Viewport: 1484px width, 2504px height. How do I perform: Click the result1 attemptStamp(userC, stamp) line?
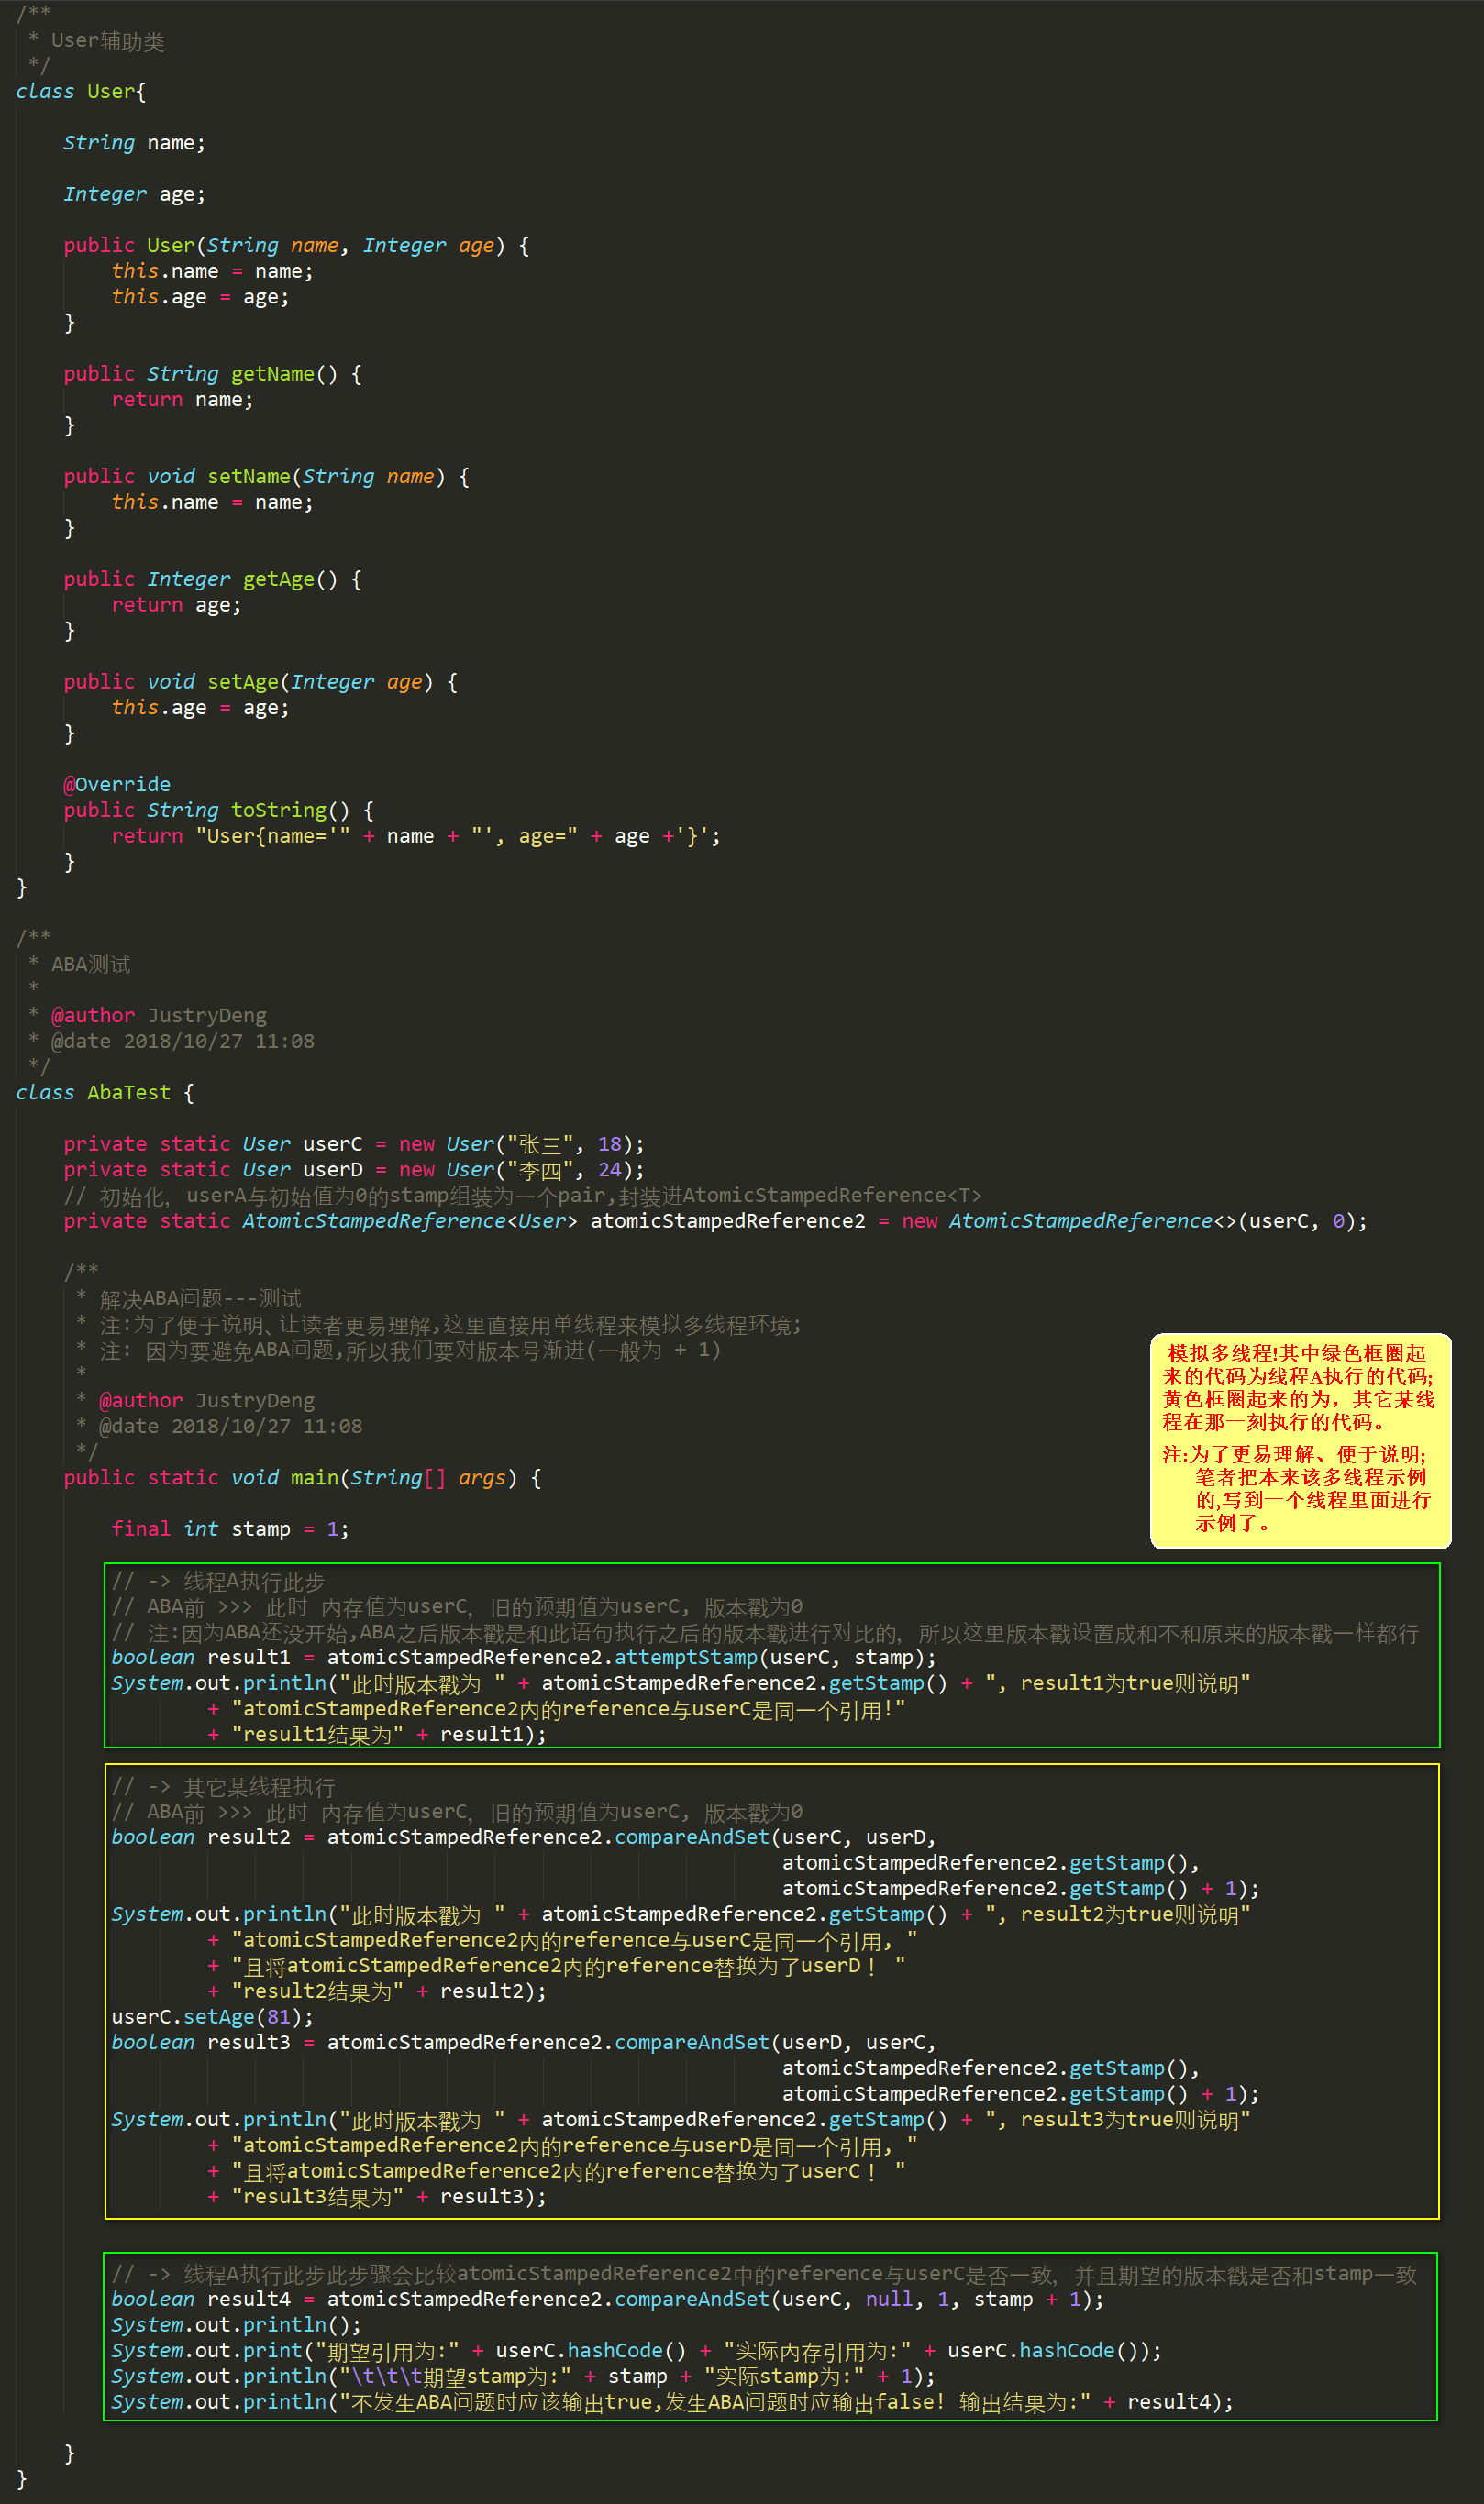tap(524, 1658)
